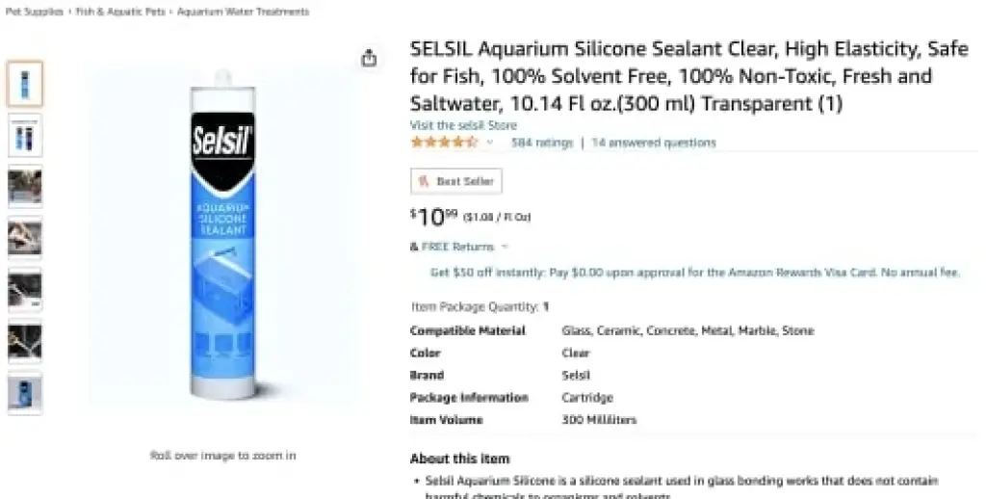
Task: Click the Best Seller badge
Action: coord(456,181)
